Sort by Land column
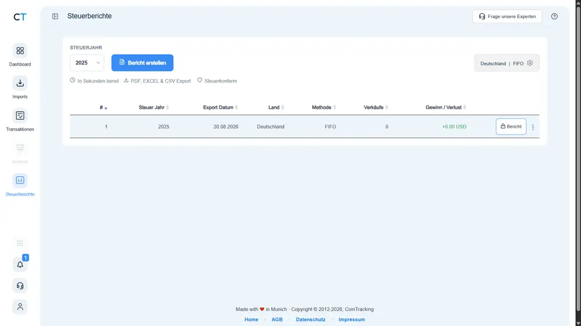This screenshot has width=581, height=326. (277, 107)
